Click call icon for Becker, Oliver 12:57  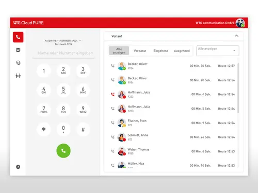tap(112, 66)
